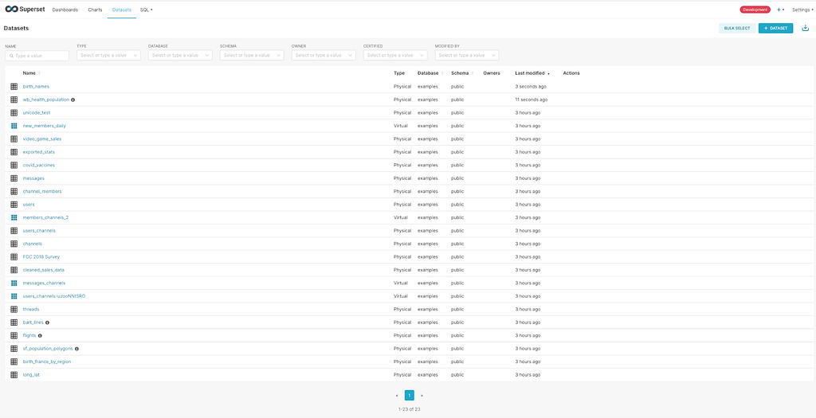Click 'Virtual' type in new_members_daily row
Image resolution: width=816 pixels, height=418 pixels.
pyautogui.click(x=401, y=126)
